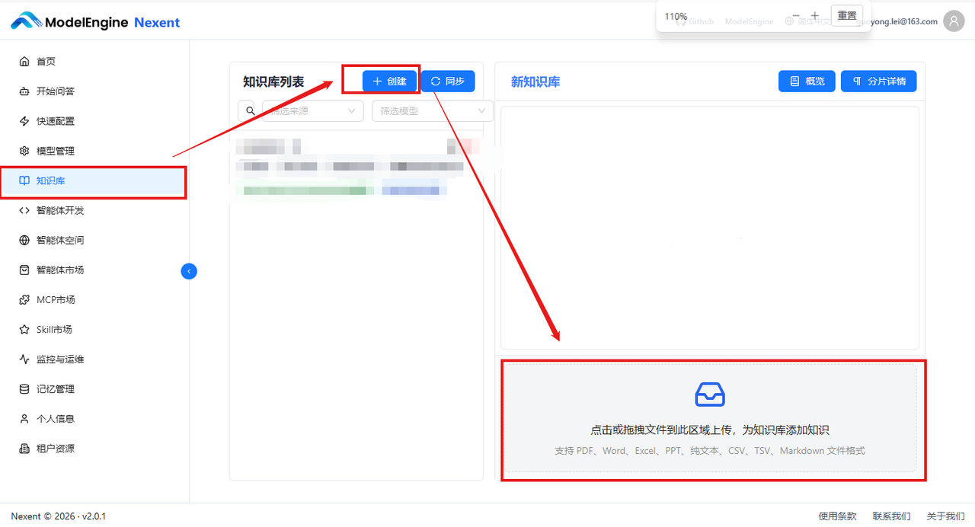975x527 pixels.
Task: Click the globe icon beside 智能体空间
Action: pyautogui.click(x=24, y=240)
